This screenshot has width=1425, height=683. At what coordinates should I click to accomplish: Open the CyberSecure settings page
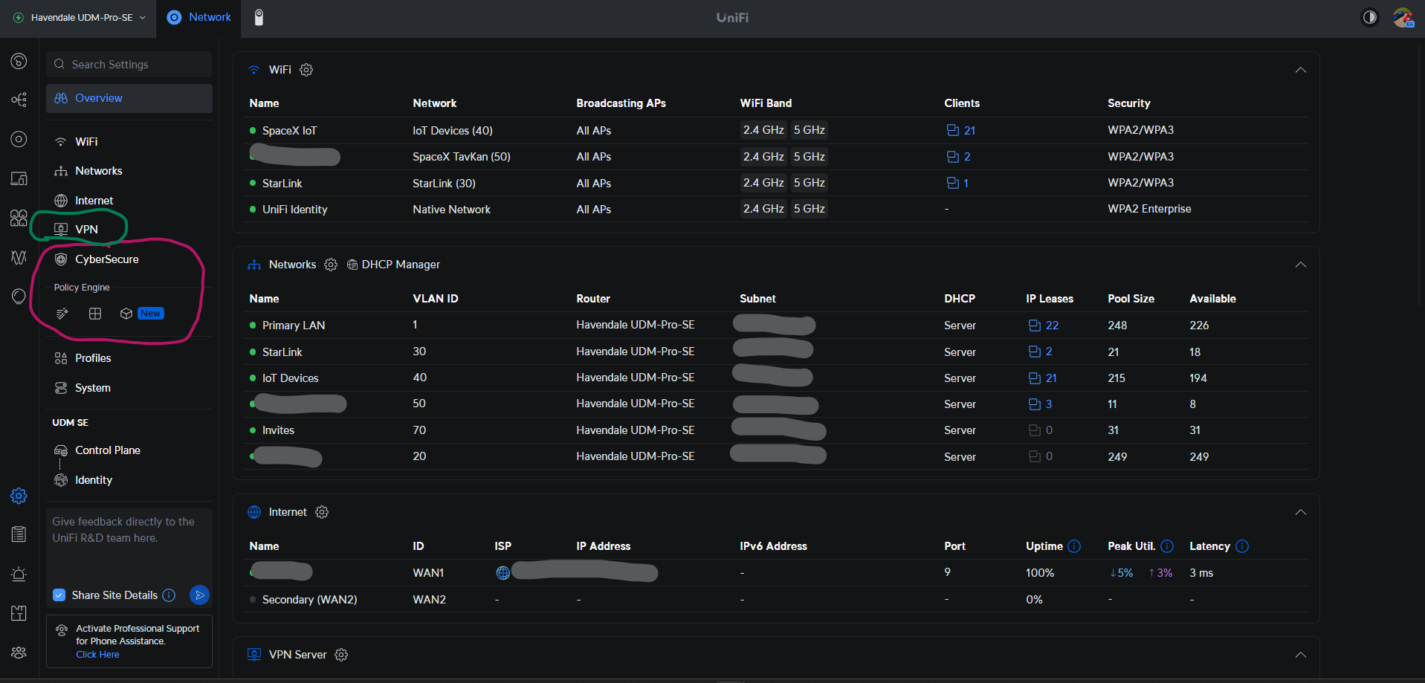click(x=106, y=259)
